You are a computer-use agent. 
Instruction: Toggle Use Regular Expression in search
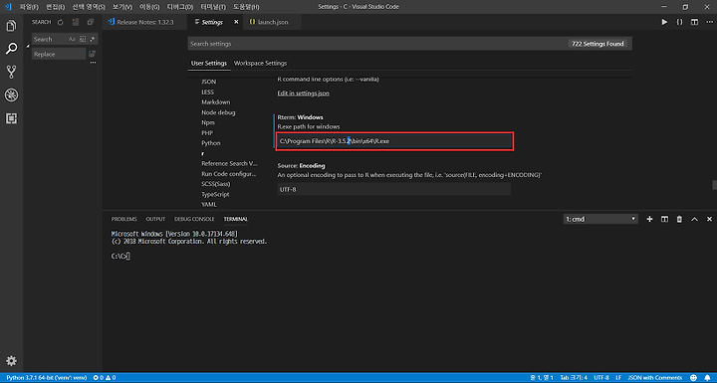[x=93, y=40]
